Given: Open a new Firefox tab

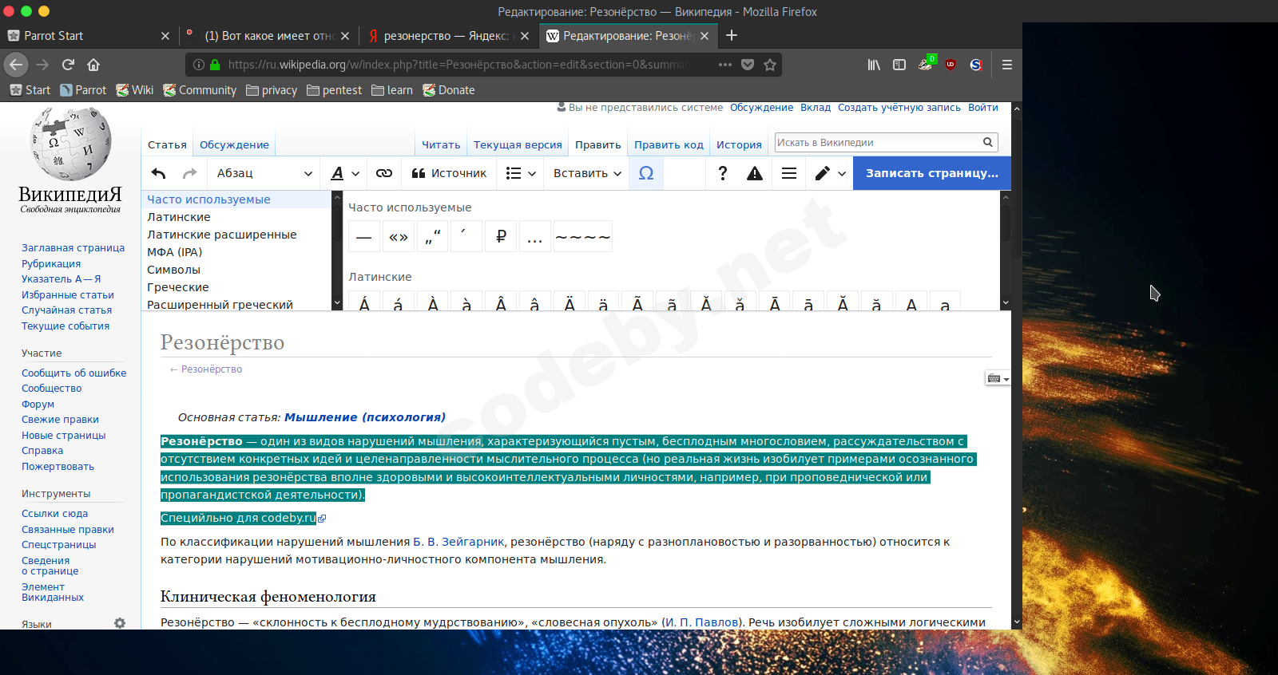Looking at the screenshot, I should [732, 35].
